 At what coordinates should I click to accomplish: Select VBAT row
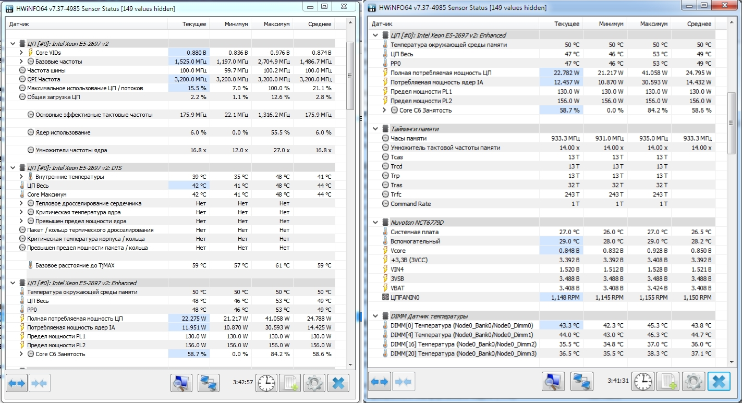(x=542, y=288)
